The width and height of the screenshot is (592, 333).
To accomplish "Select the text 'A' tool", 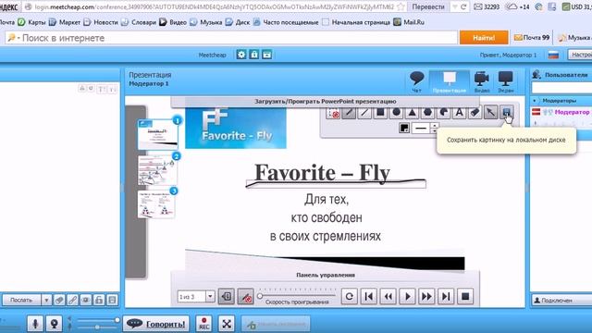I will (x=459, y=113).
